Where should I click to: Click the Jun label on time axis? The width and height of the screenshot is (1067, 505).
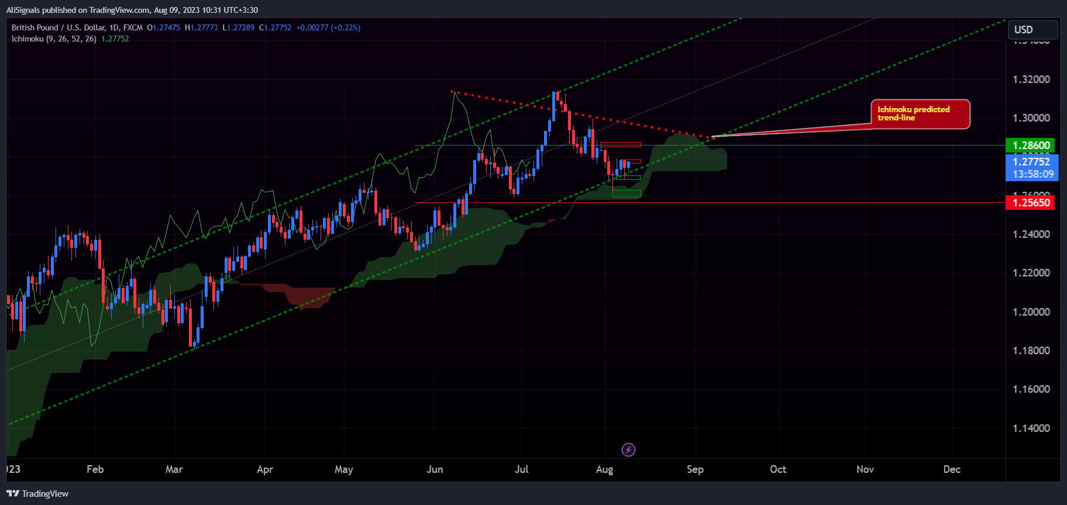pyautogui.click(x=435, y=469)
